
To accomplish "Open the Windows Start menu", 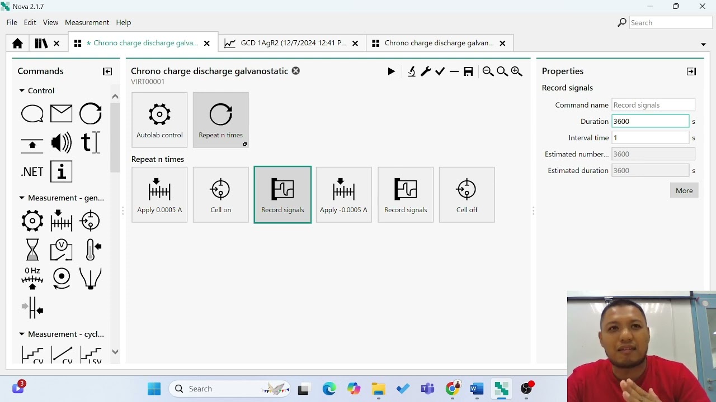I will [154, 389].
